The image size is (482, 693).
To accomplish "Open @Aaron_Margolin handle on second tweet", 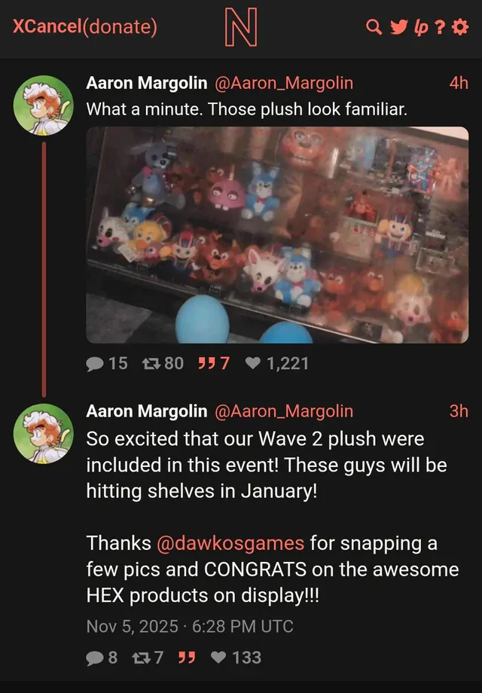I will (x=284, y=411).
